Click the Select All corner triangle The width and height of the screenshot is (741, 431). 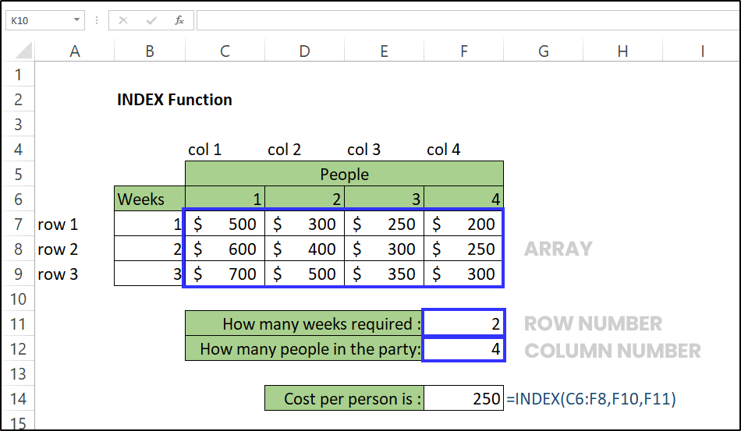coord(23,50)
